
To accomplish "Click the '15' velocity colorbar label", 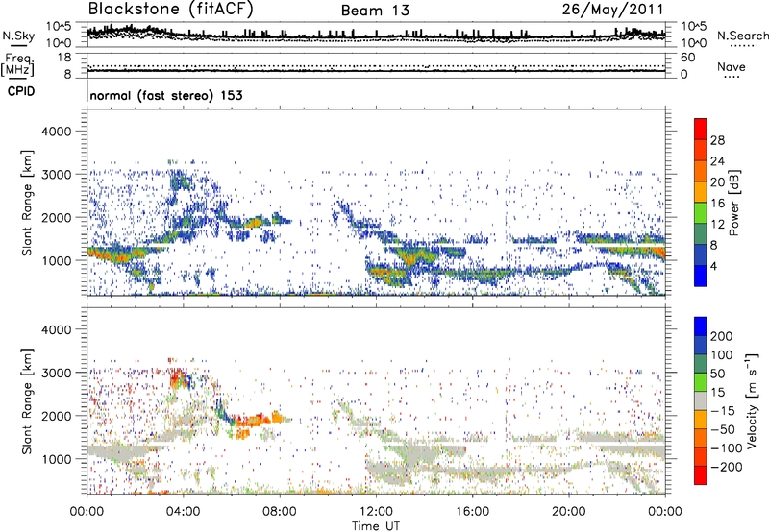I will 717,393.
